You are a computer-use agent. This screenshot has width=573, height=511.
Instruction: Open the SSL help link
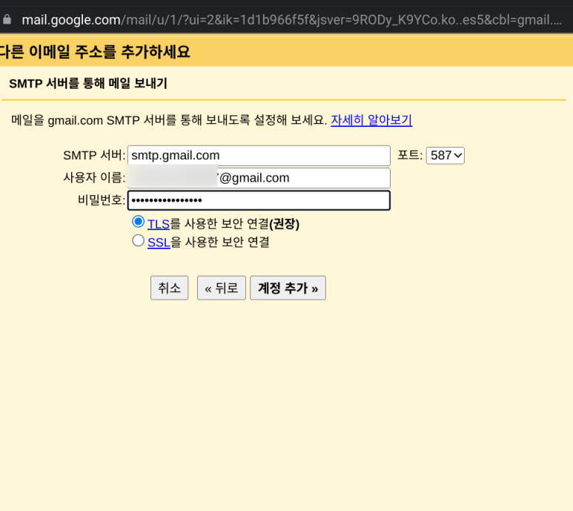pyautogui.click(x=159, y=243)
